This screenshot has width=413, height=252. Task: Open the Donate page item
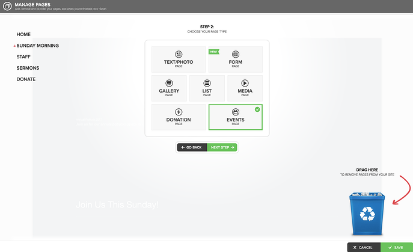[x=26, y=79]
